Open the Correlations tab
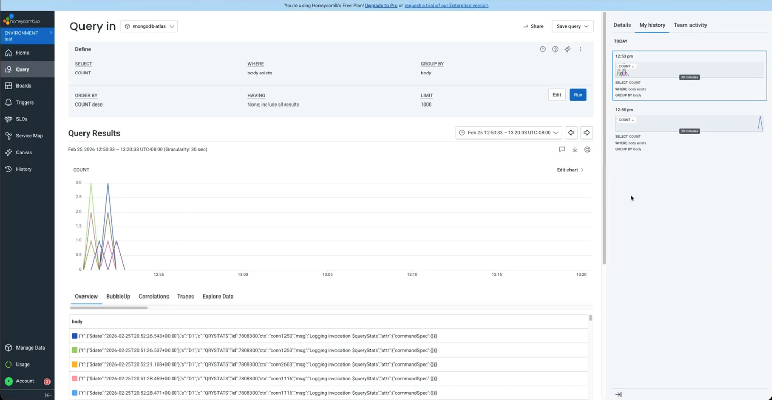The width and height of the screenshot is (772, 400). (154, 297)
